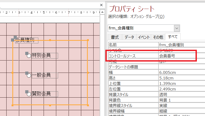The image size is (205, 116).
Task: Click the move handle of 賛助会員 option button
Action: point(27,92)
